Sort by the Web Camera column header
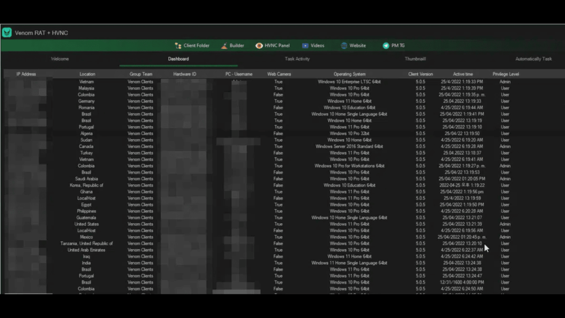 (279, 74)
